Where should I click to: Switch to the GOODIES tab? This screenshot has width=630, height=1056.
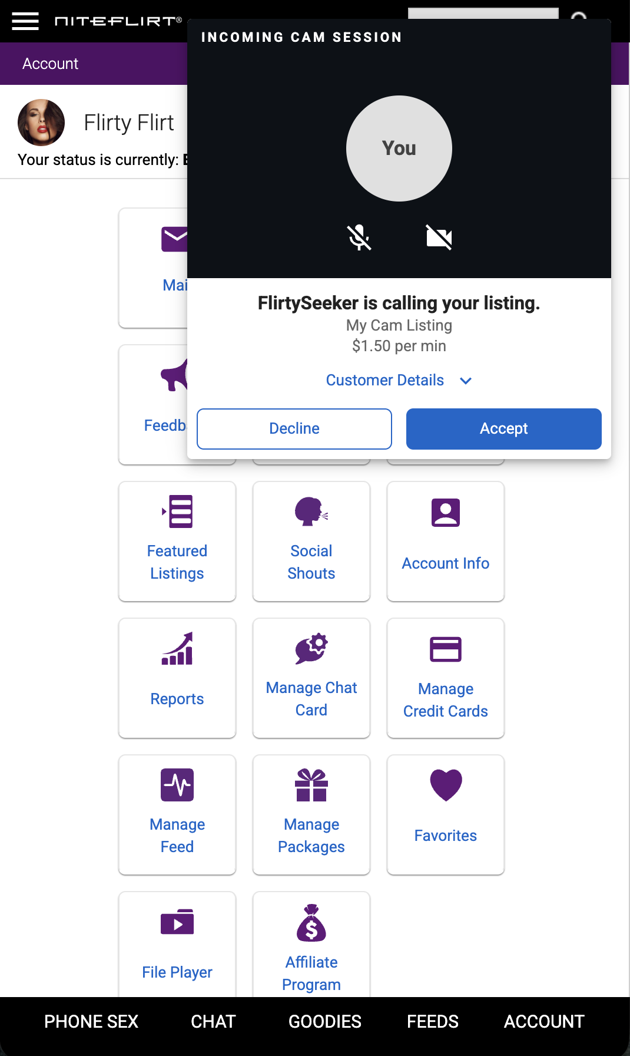[x=325, y=1022]
